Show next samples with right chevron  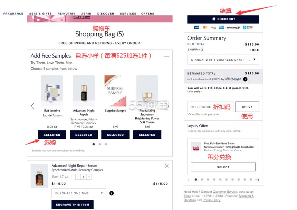point(167,106)
